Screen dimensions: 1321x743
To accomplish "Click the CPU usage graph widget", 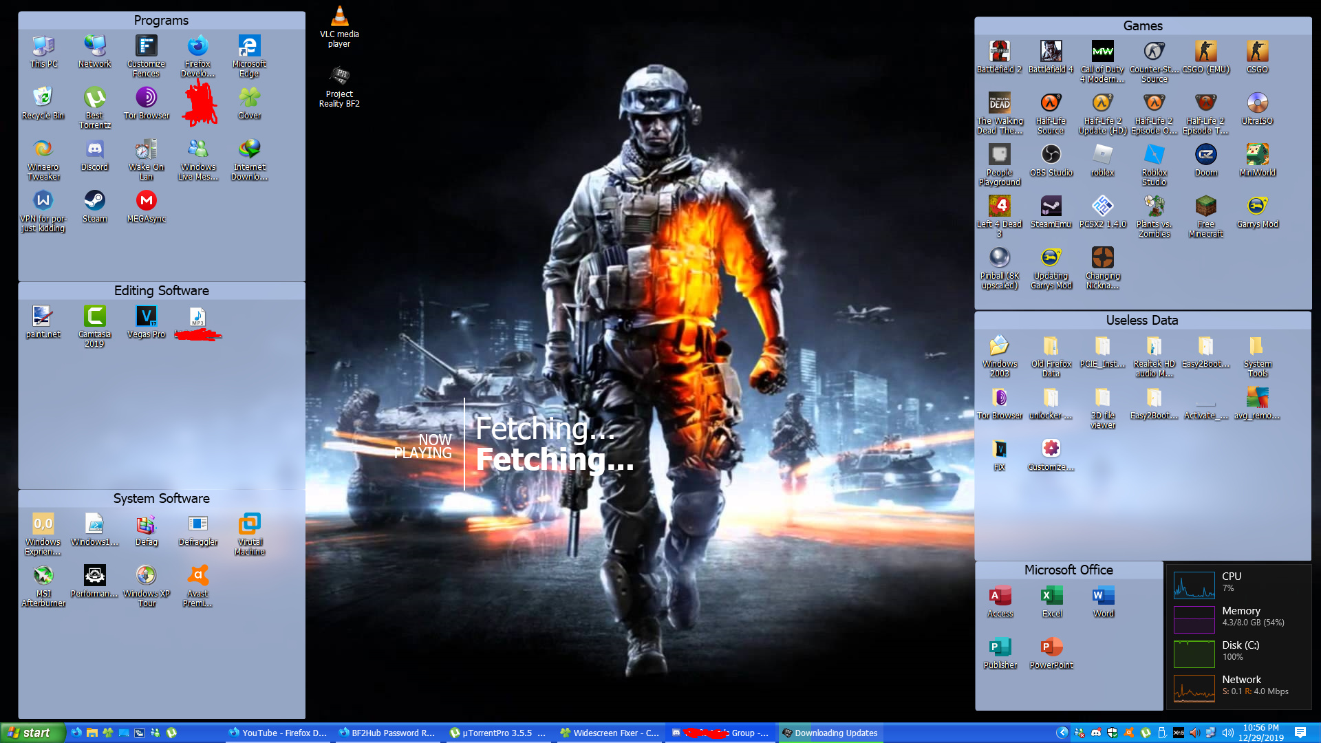I will (x=1194, y=585).
